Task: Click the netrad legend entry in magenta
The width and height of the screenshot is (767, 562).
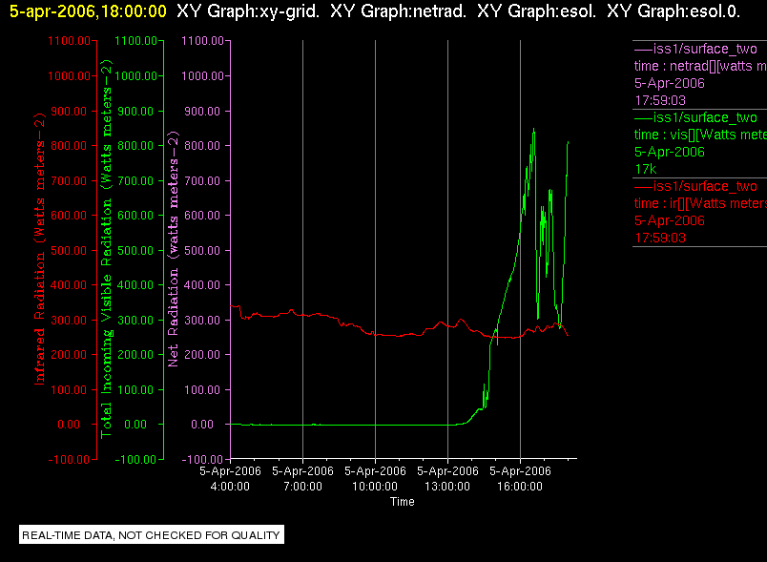Action: coord(699,74)
